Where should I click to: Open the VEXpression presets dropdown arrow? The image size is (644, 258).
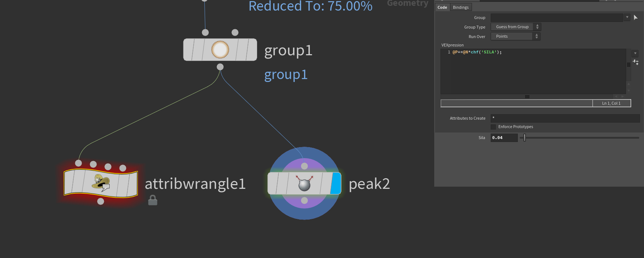tap(635, 53)
